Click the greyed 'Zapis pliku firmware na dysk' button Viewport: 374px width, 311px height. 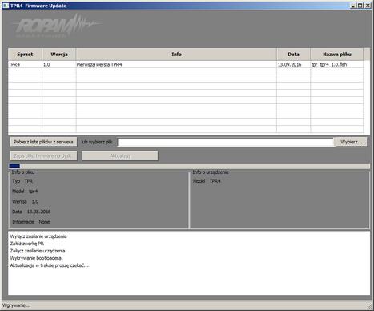pos(43,155)
